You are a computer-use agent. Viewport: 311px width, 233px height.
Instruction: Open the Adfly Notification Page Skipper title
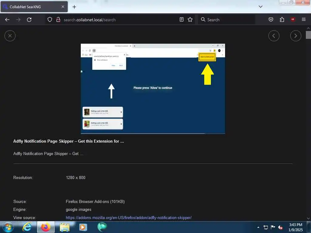click(x=68, y=141)
